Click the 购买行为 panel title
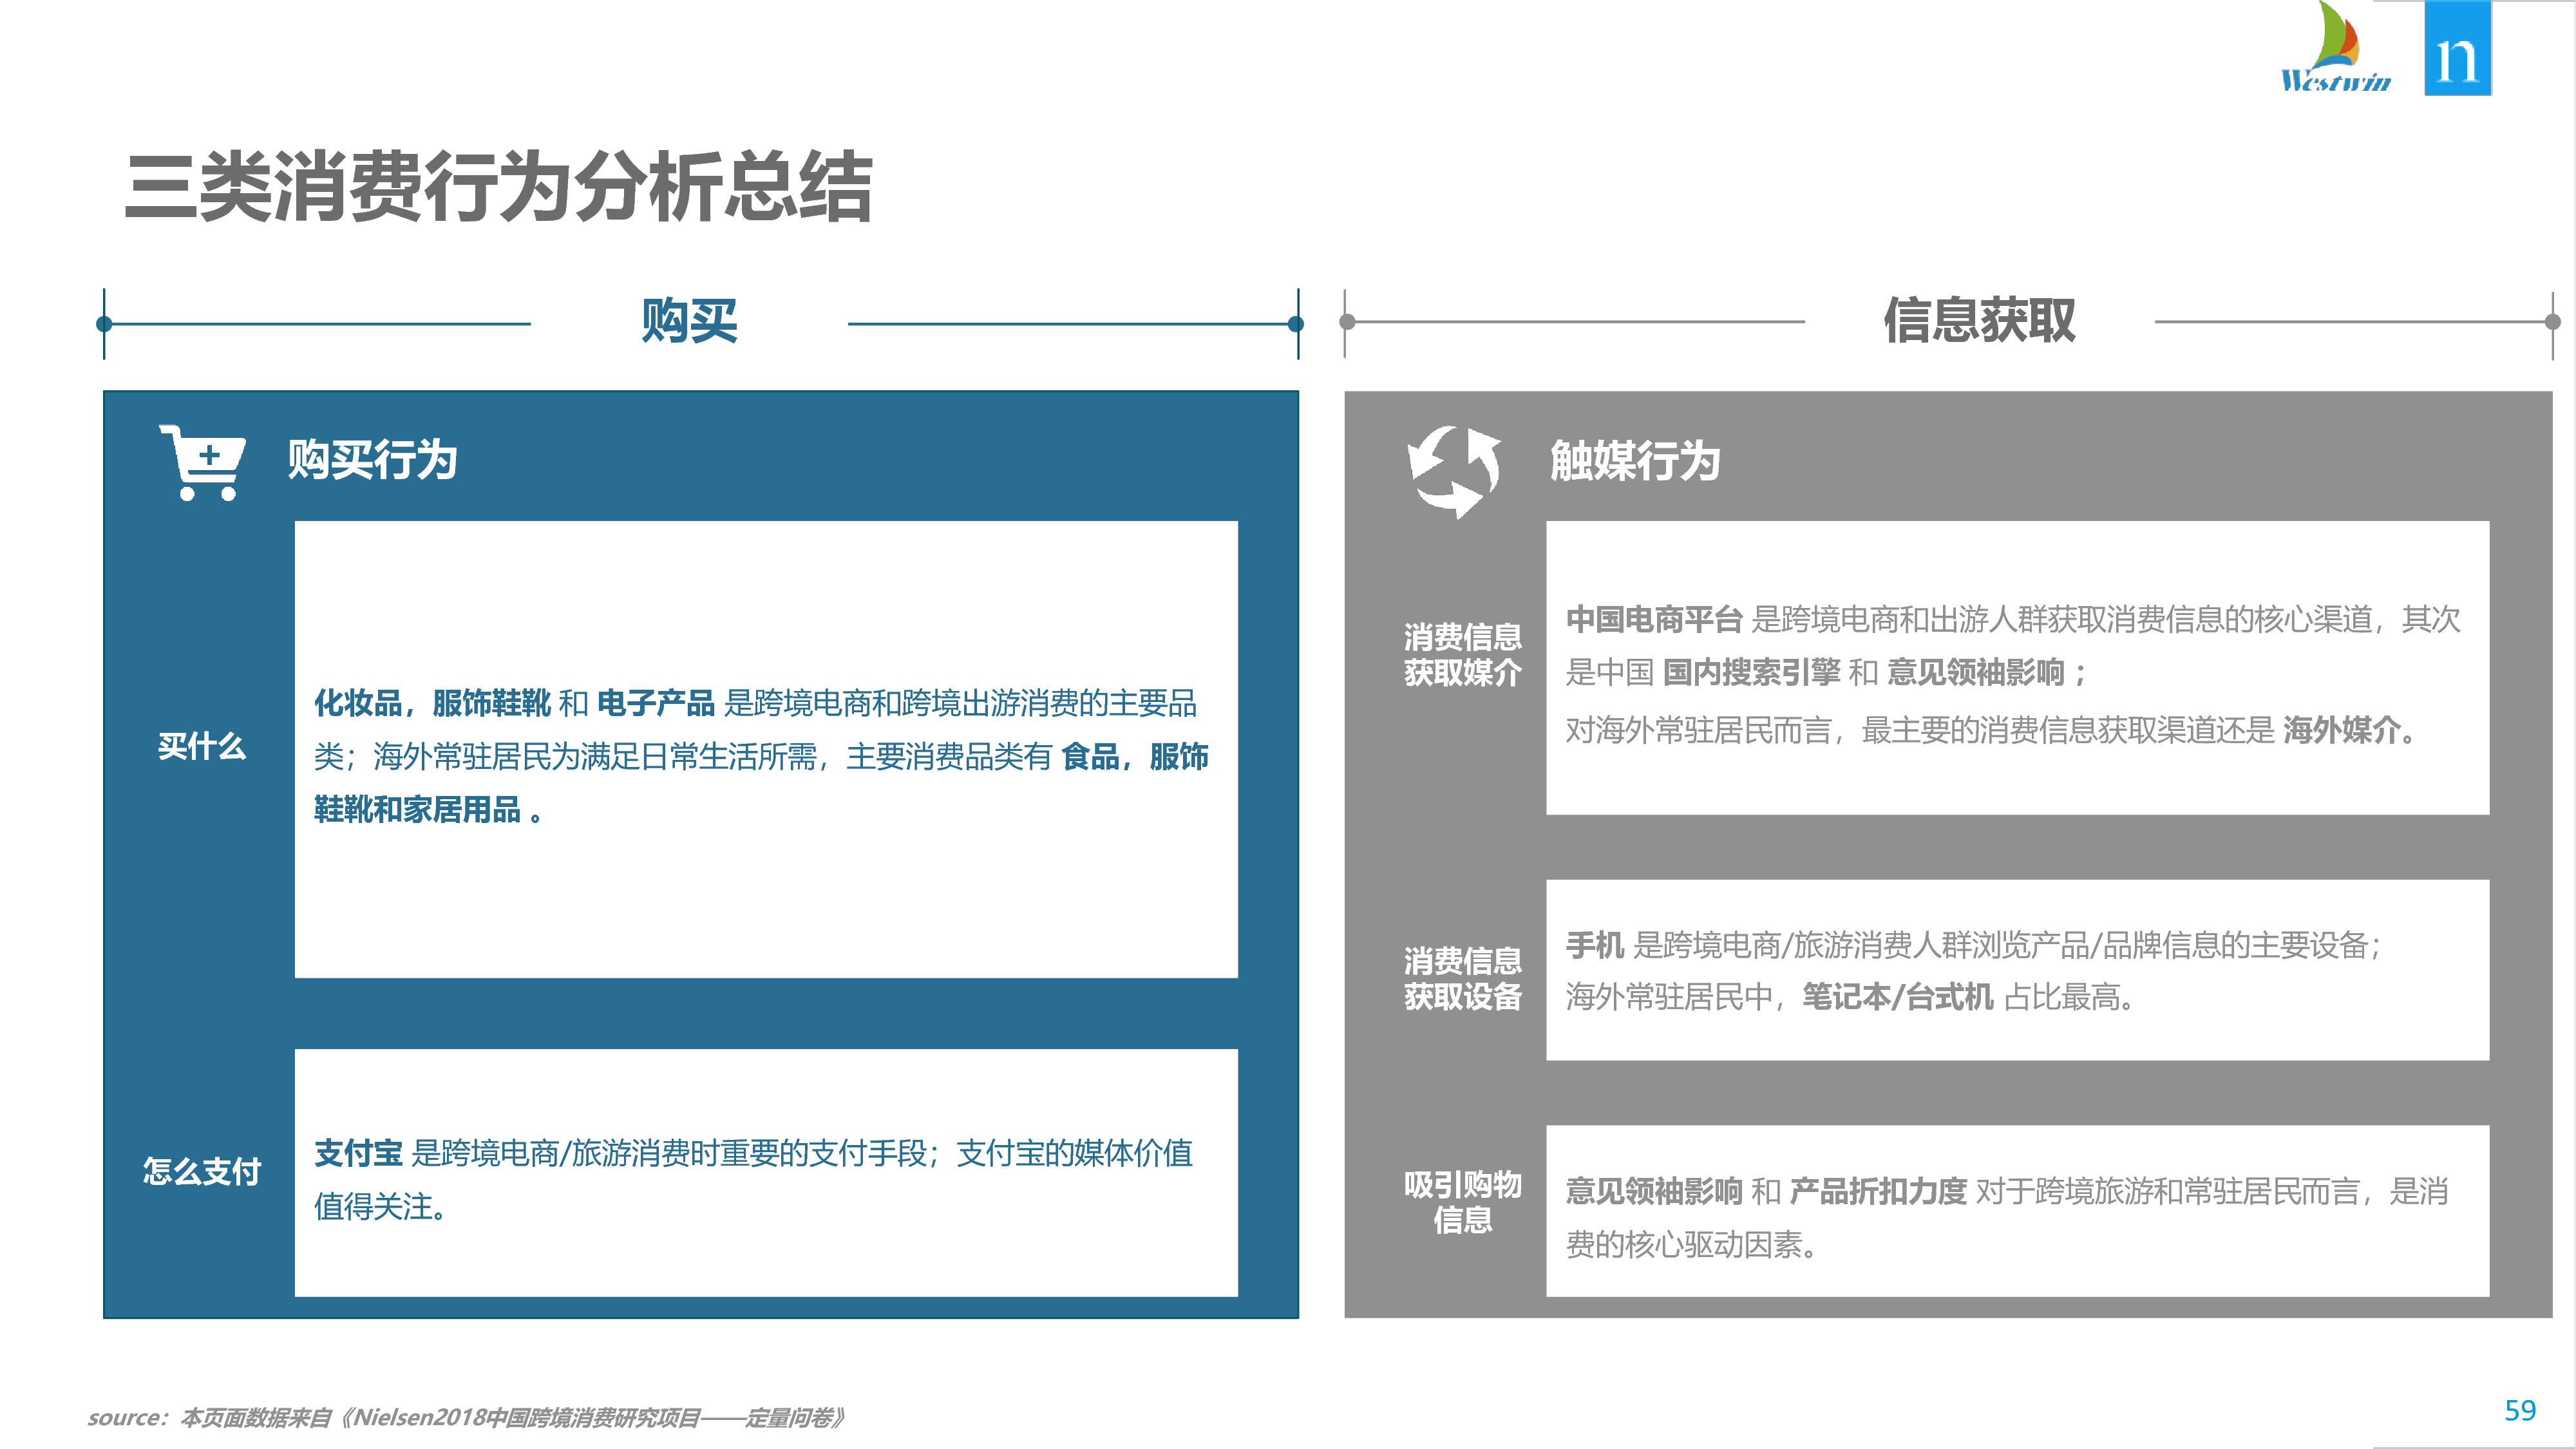Image resolution: width=2576 pixels, height=1449 pixels. point(372,460)
